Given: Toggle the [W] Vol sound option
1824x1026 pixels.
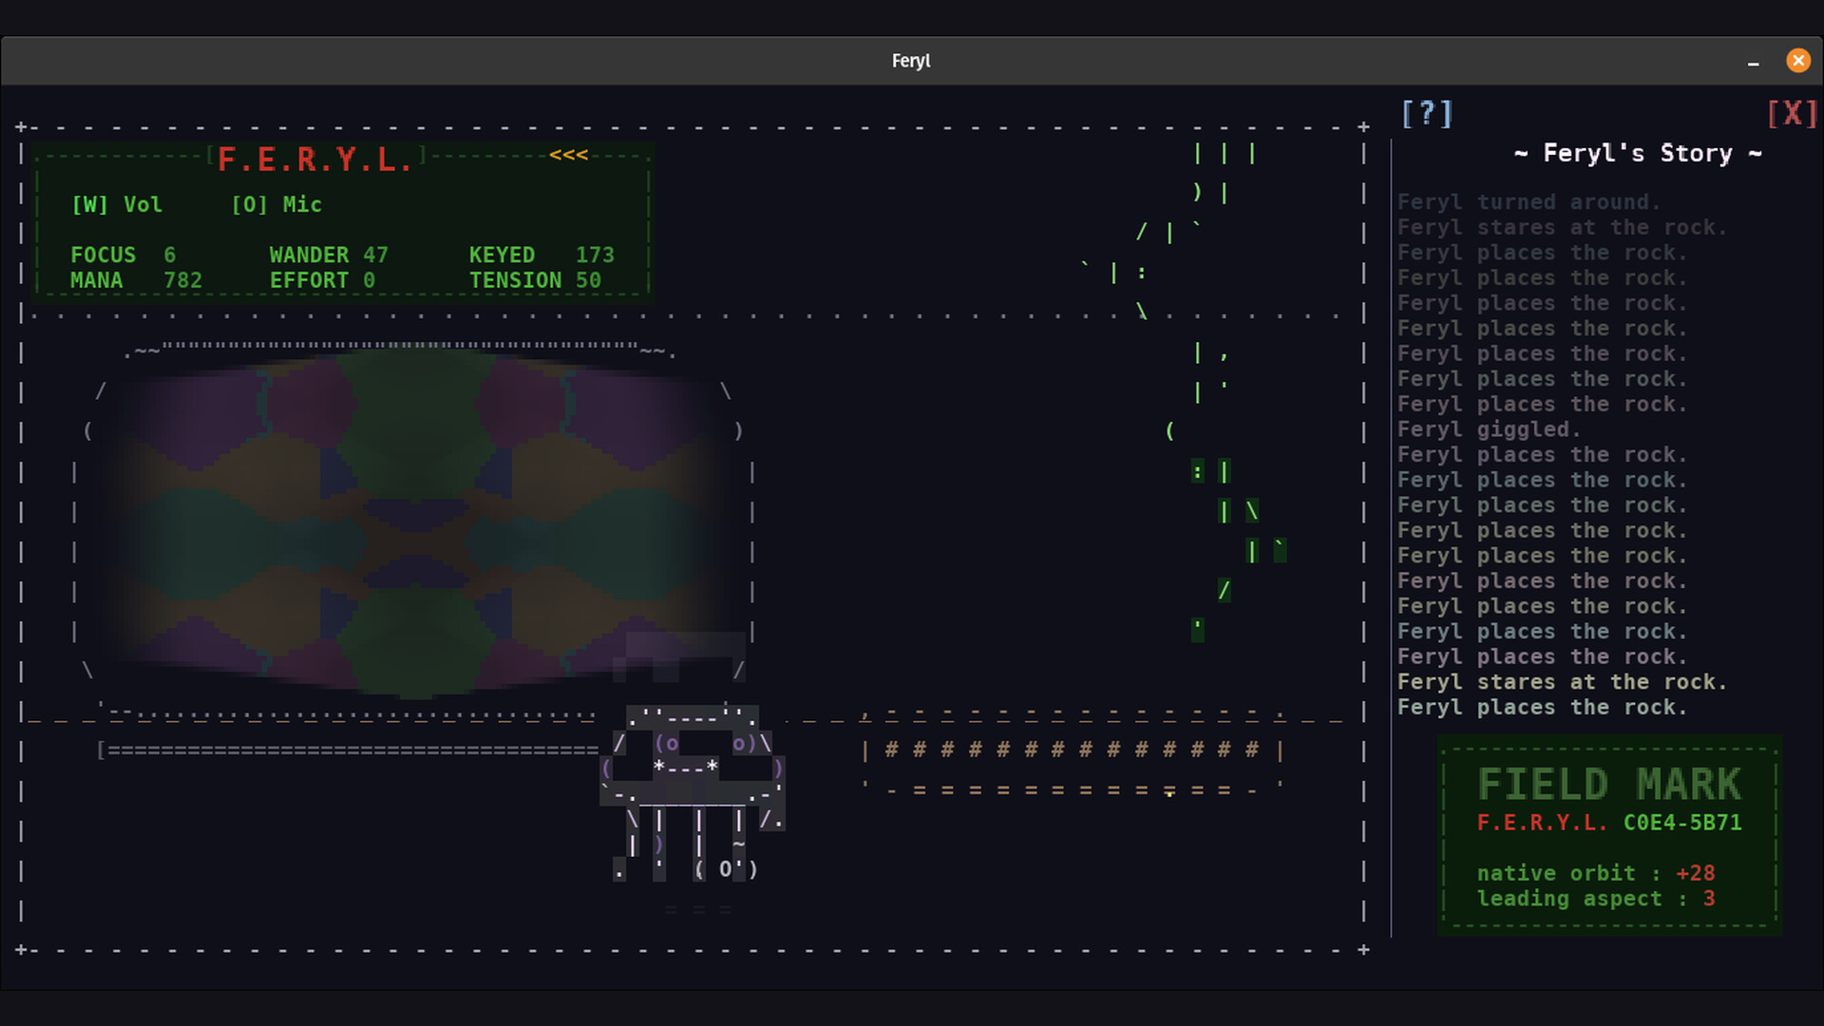Looking at the screenshot, I should (x=117, y=205).
